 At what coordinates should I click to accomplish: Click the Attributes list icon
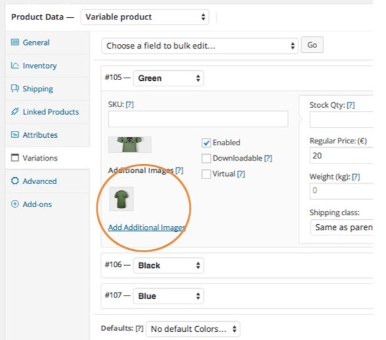point(15,135)
